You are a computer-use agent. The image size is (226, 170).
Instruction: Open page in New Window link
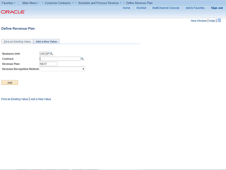[199, 21]
